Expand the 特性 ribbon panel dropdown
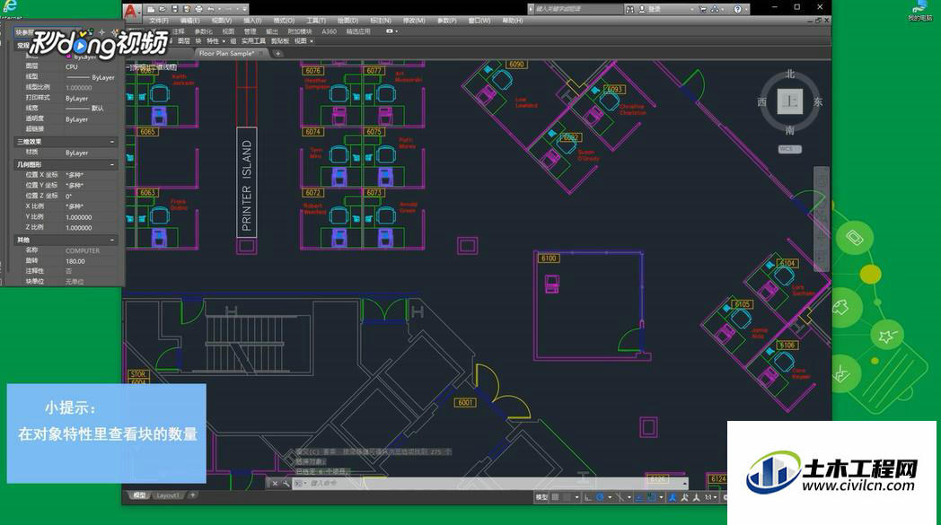 point(224,40)
